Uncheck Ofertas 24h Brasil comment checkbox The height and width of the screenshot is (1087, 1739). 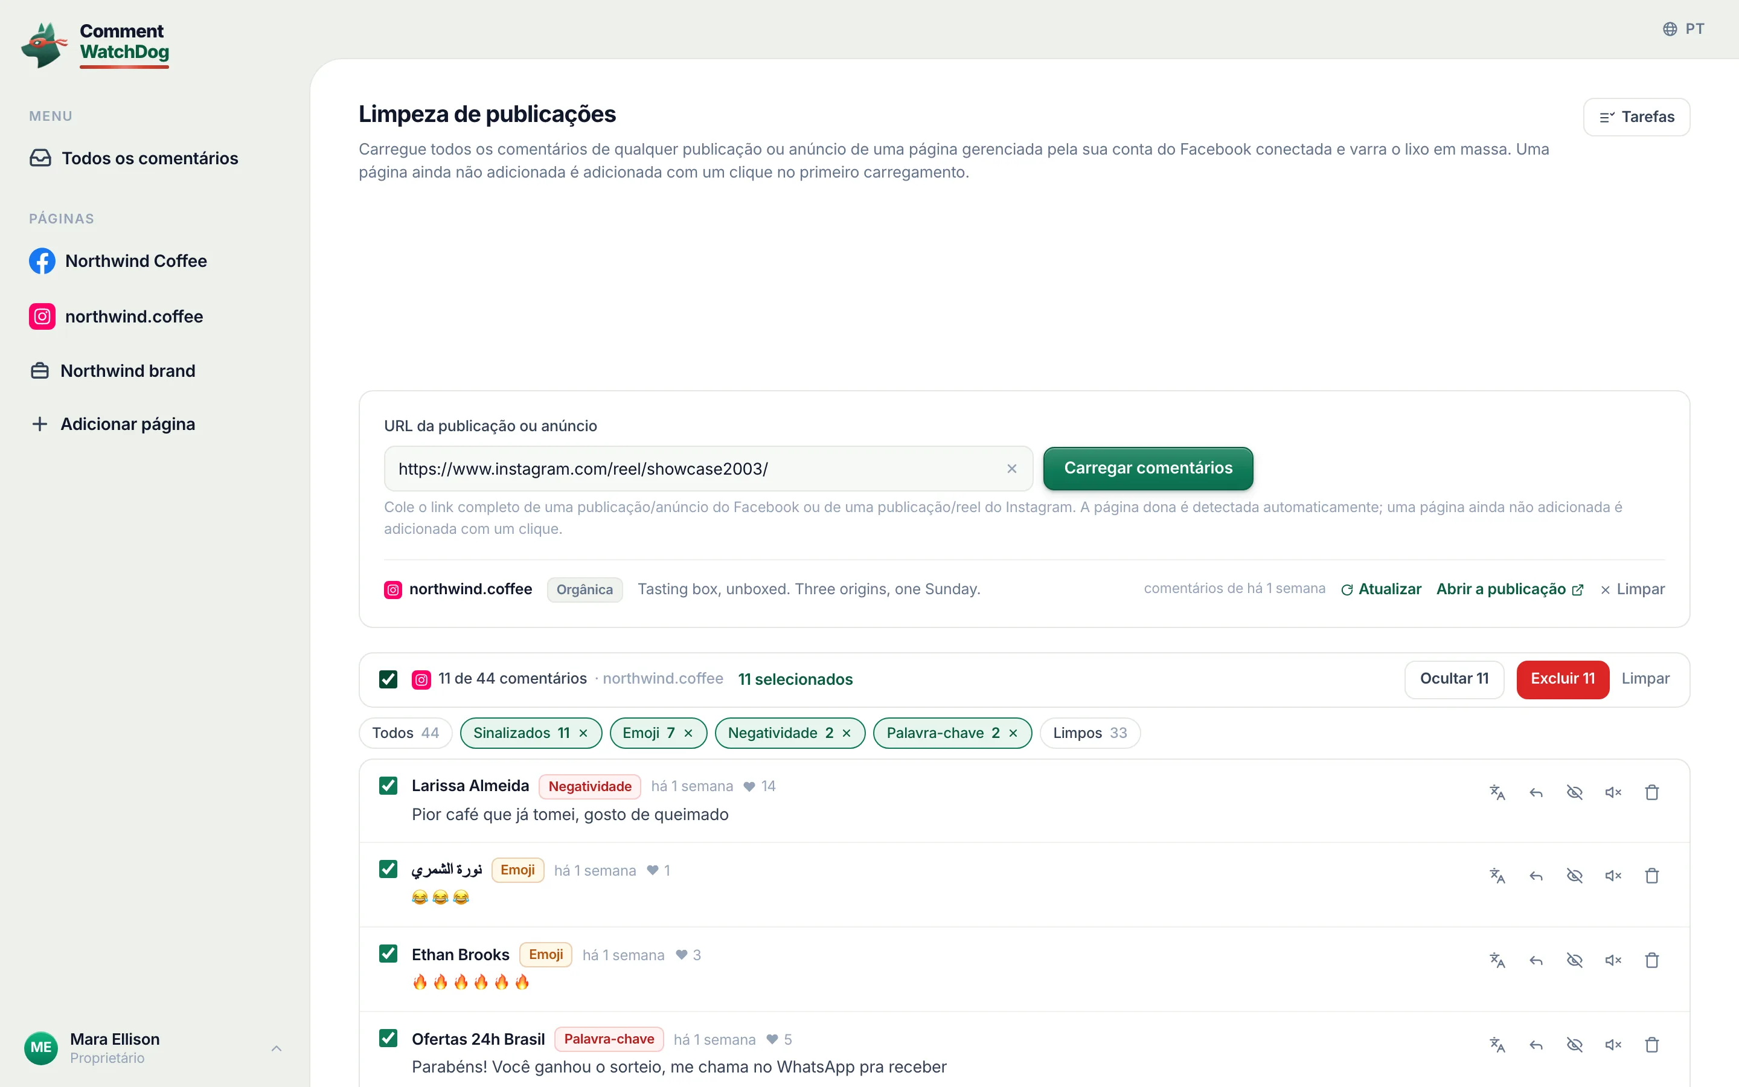388,1038
